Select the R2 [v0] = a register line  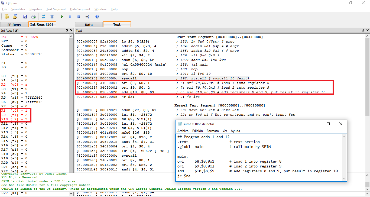coord(14,85)
